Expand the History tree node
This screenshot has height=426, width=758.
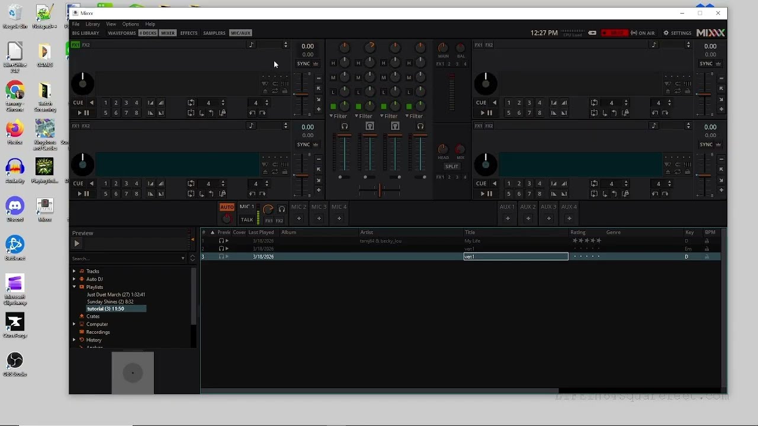tap(74, 340)
